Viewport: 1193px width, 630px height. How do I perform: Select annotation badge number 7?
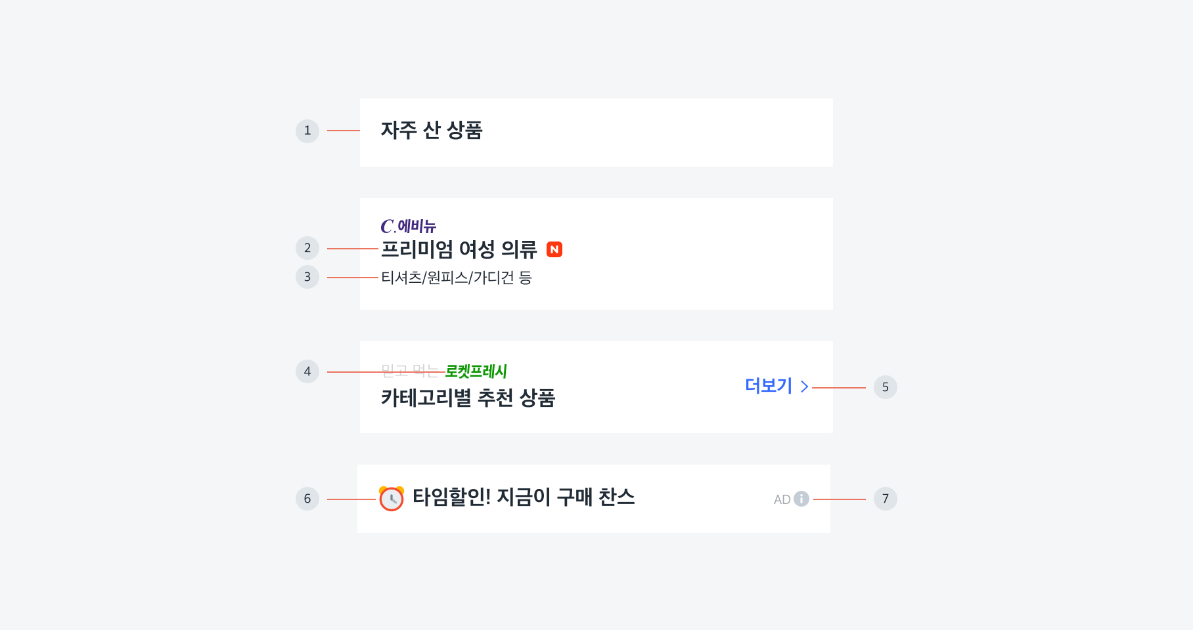[885, 499]
